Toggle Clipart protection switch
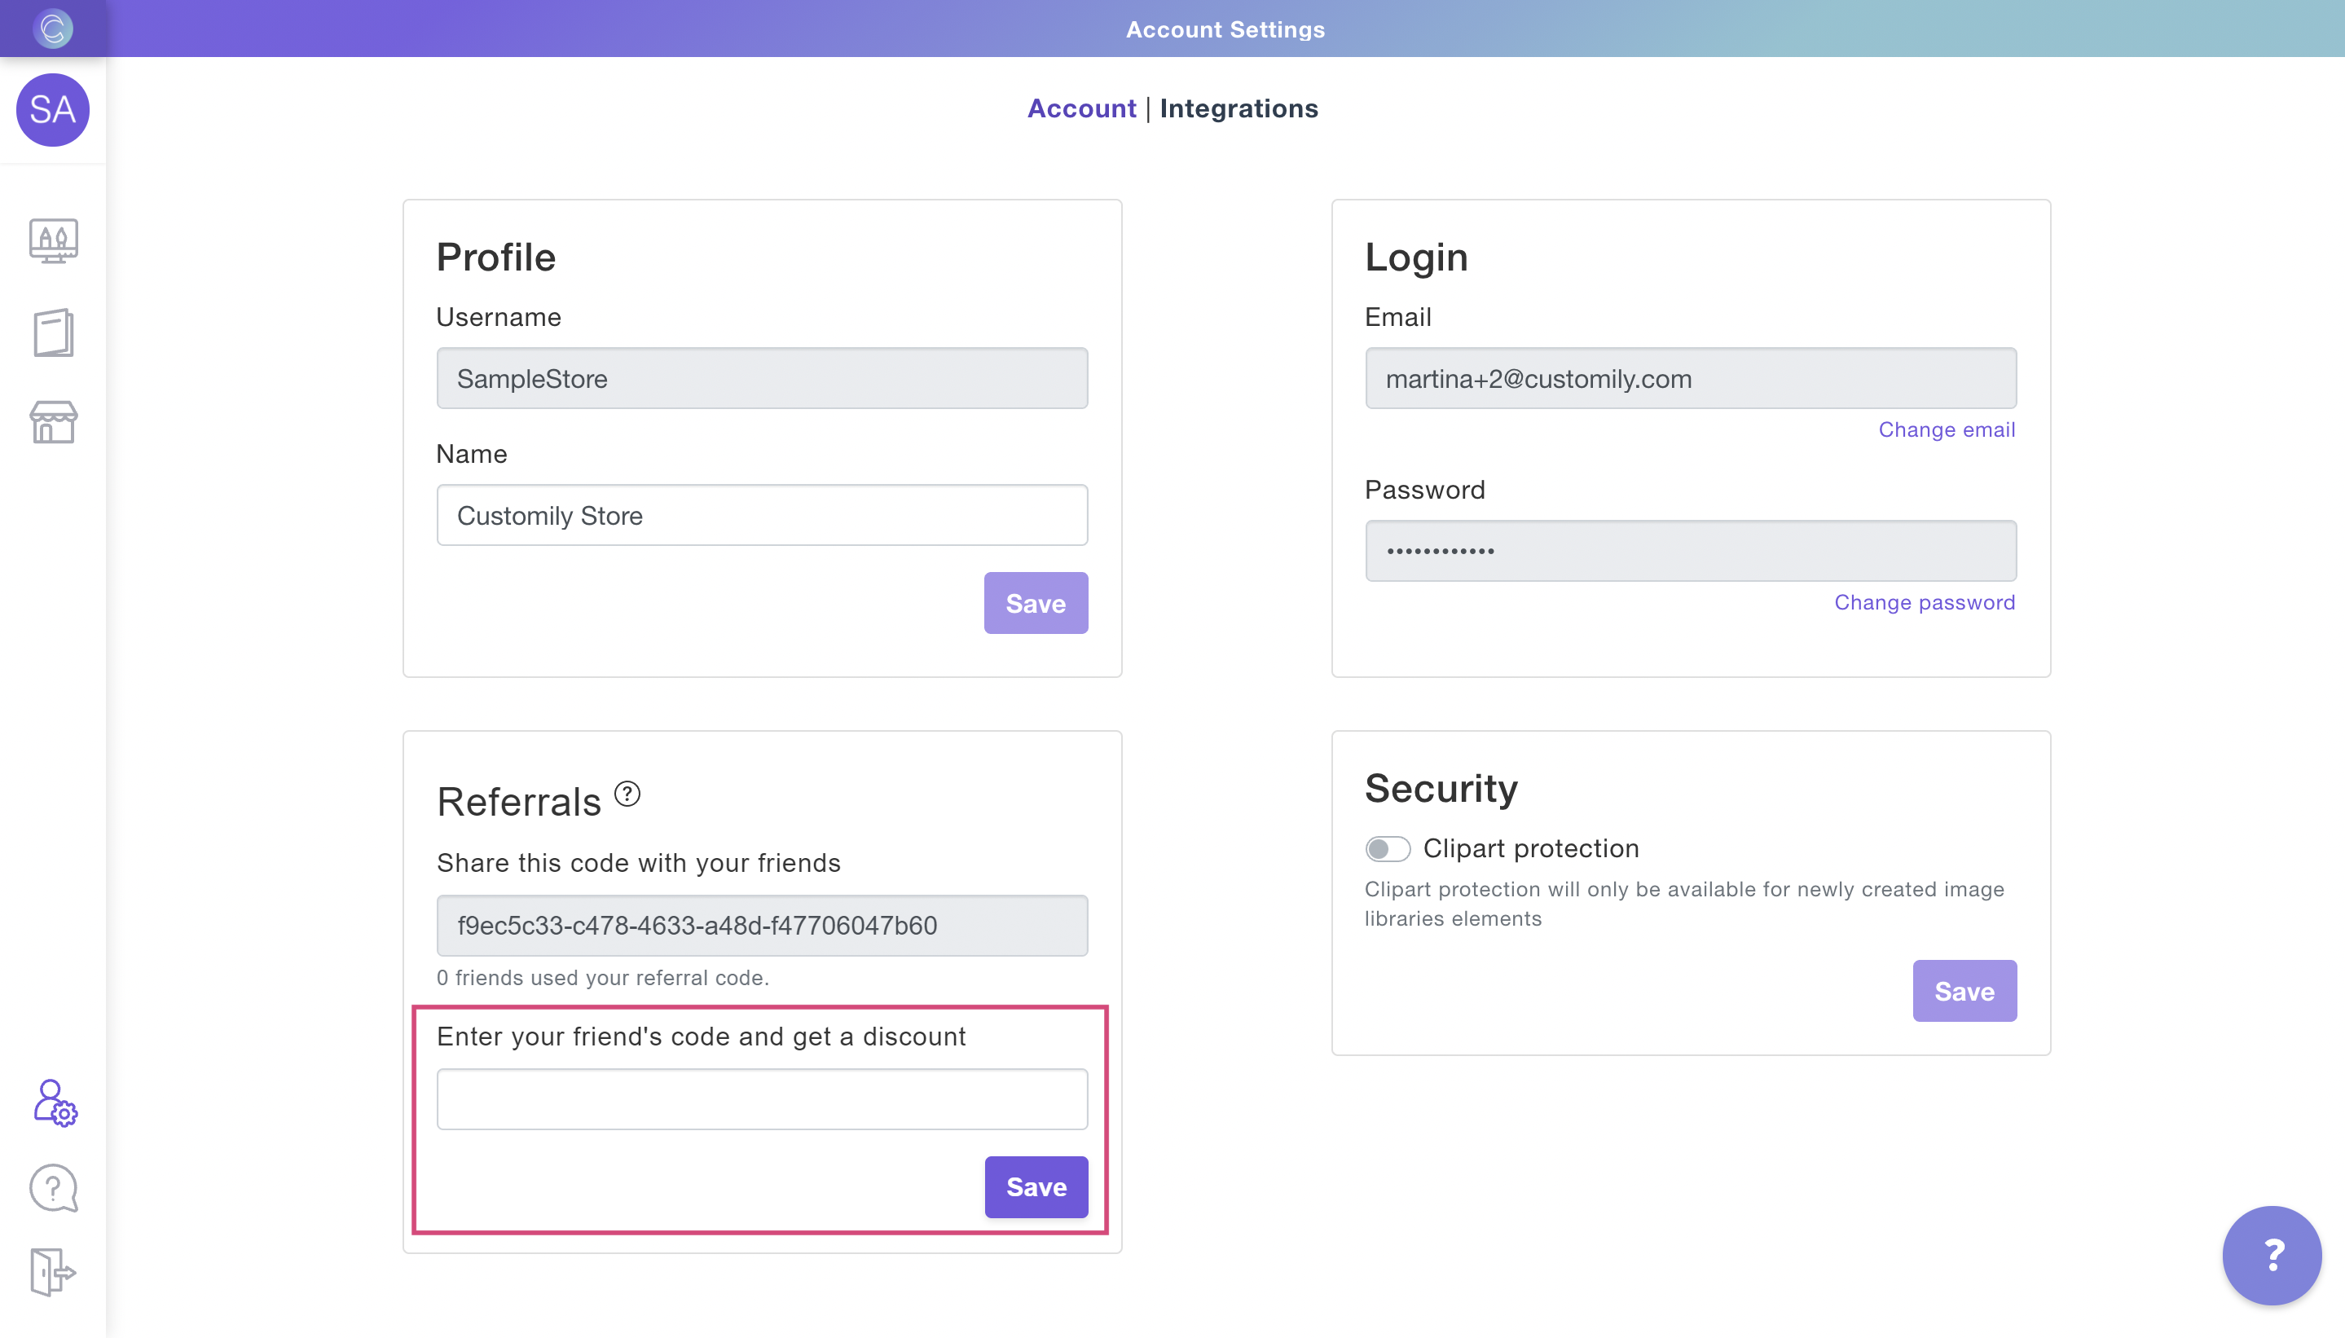Image resolution: width=2345 pixels, height=1338 pixels. [x=1387, y=848]
